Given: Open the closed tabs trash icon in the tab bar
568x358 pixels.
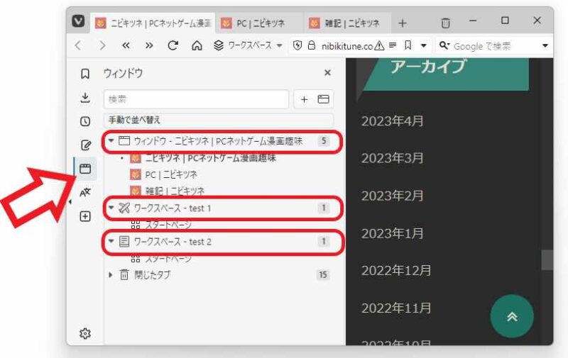Looking at the screenshot, I should [x=445, y=23].
